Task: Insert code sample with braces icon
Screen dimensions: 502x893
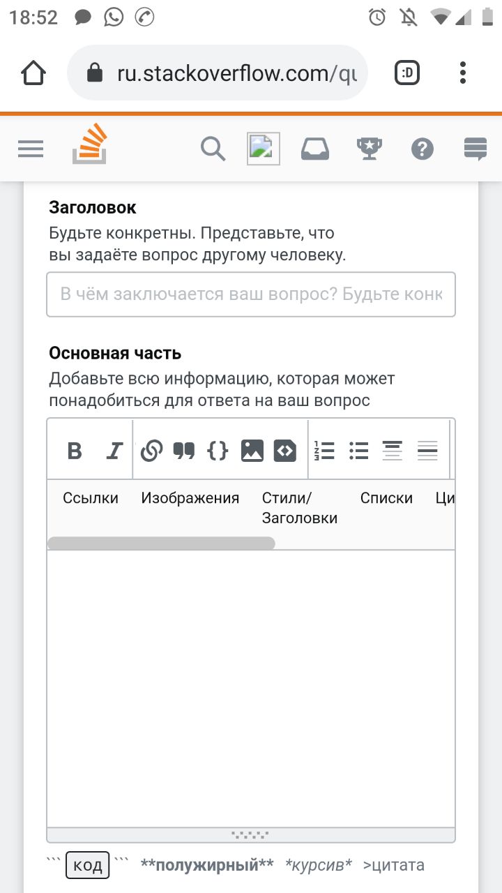Action: coord(218,451)
